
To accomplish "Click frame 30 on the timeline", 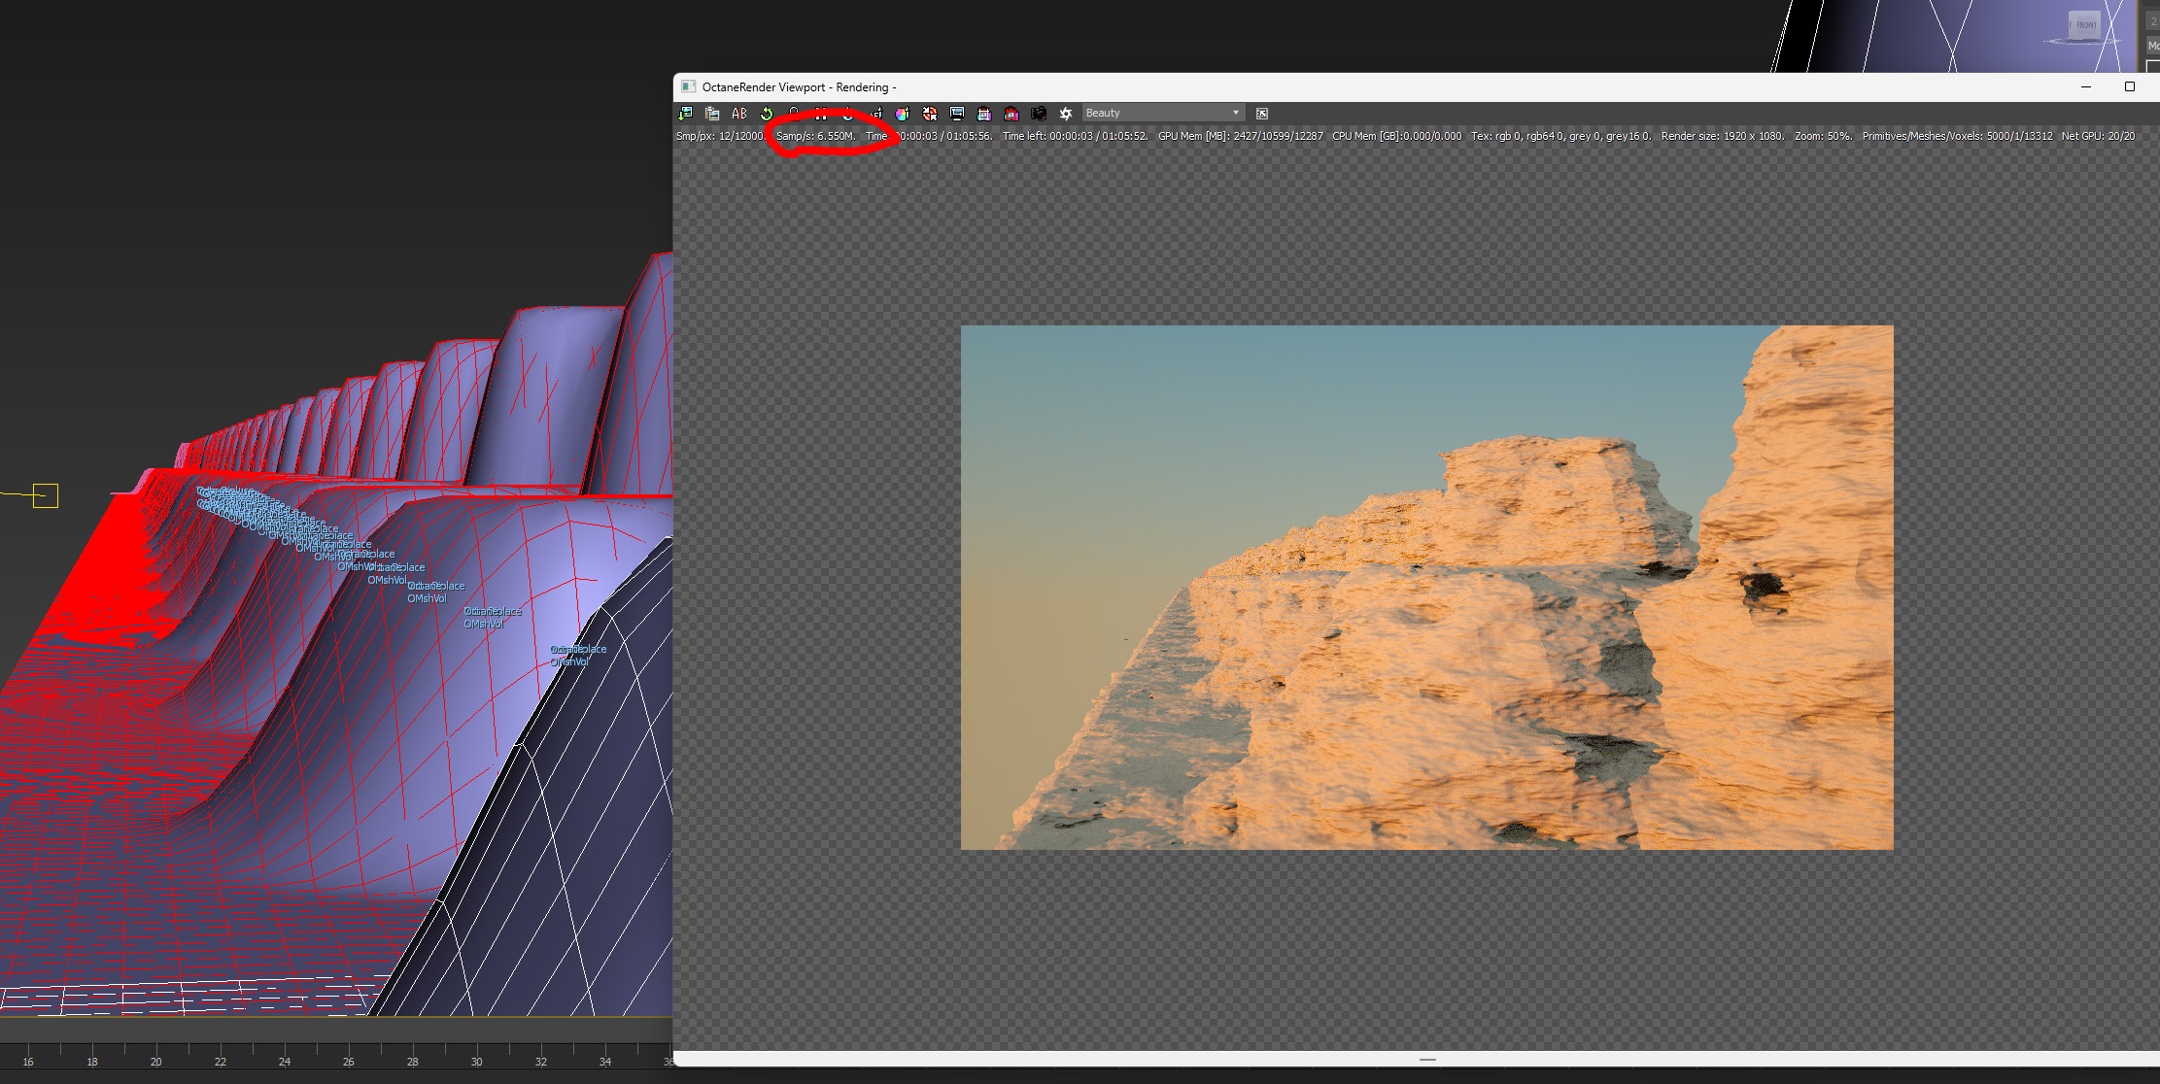I will pyautogui.click(x=476, y=1055).
